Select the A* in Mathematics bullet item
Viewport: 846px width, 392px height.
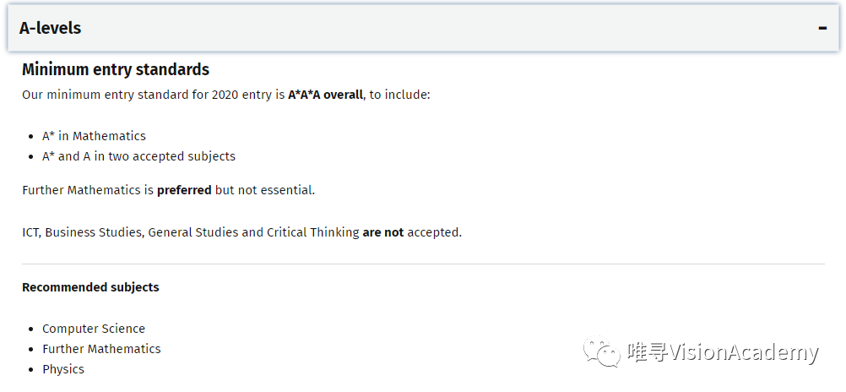(94, 136)
